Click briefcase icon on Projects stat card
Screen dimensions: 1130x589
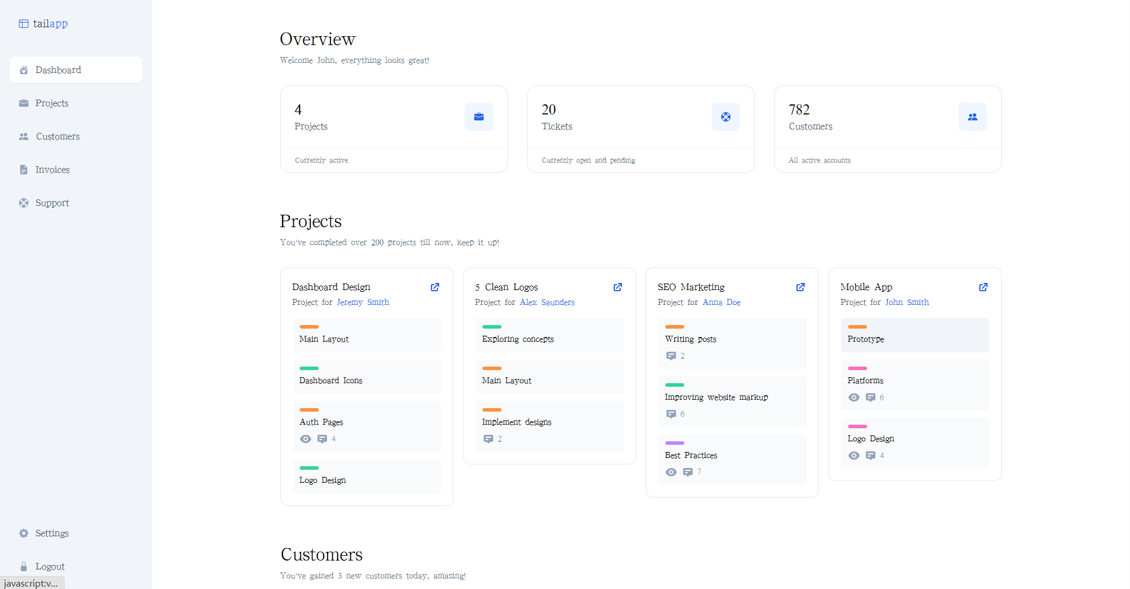[479, 117]
